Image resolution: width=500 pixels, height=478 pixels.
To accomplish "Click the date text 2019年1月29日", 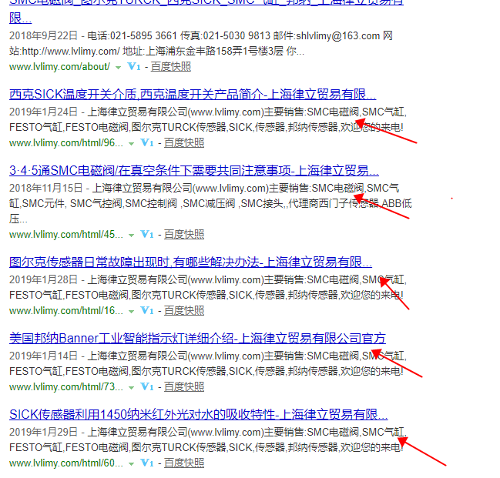I will 43,432.
